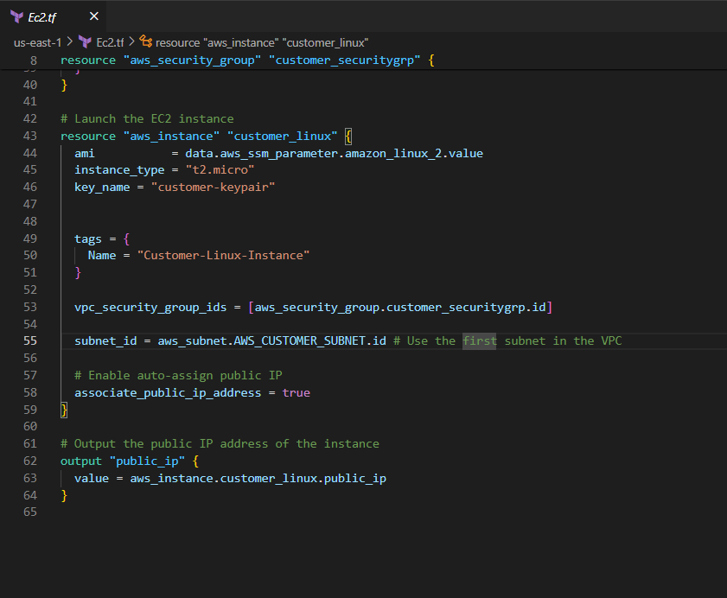The height and width of the screenshot is (598, 727).
Task: Click the closing tags brace on line 51
Action: coord(78,272)
